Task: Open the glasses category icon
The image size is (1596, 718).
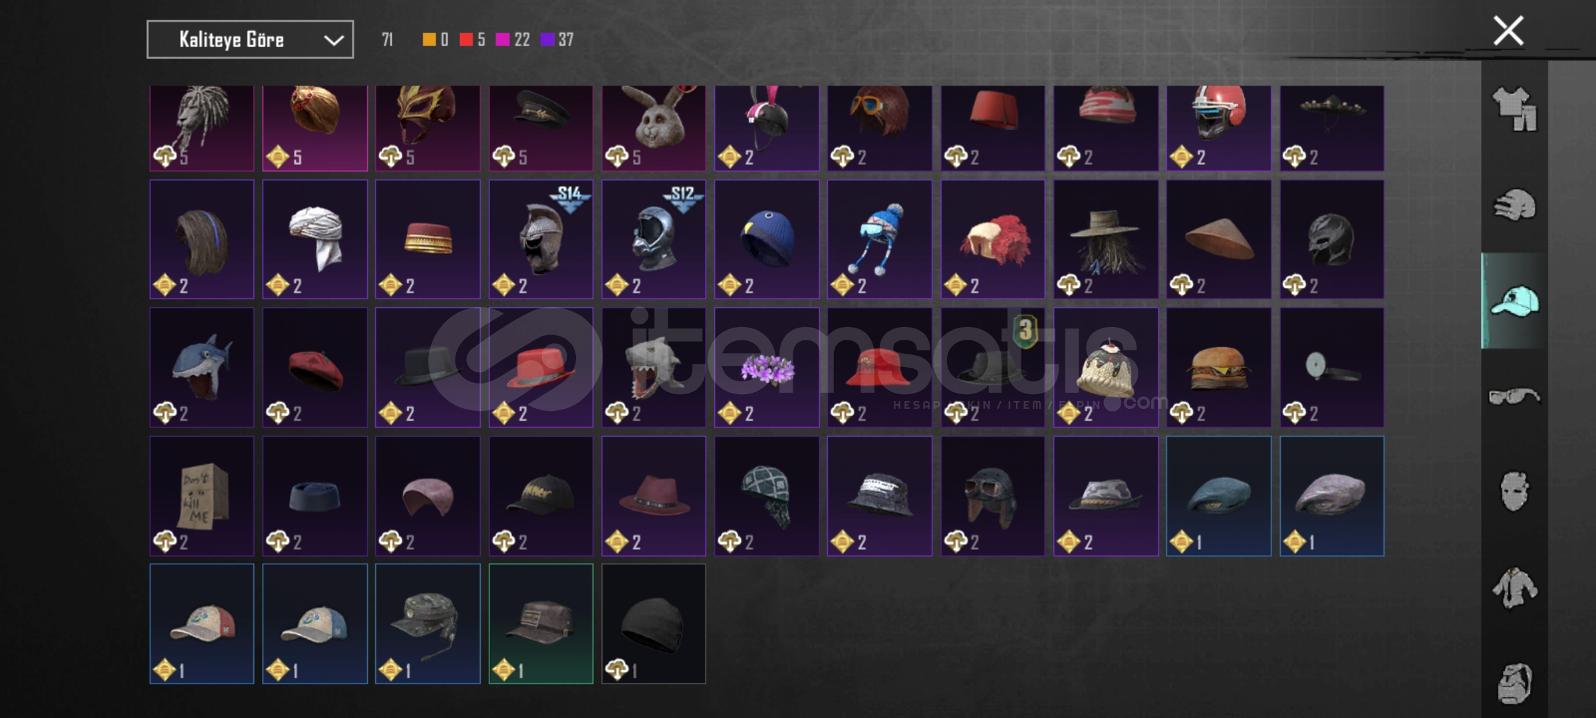Action: coord(1515,396)
